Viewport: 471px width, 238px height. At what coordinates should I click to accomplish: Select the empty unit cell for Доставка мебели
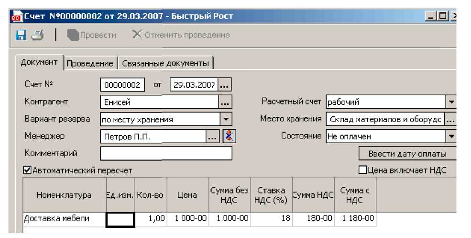120,219
